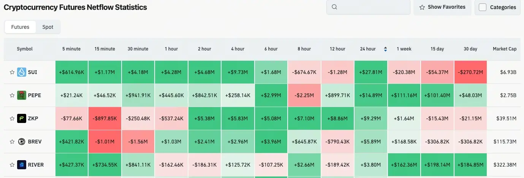
Task: Select BREV 30 minute cell -$1.56M
Action: tap(138, 142)
